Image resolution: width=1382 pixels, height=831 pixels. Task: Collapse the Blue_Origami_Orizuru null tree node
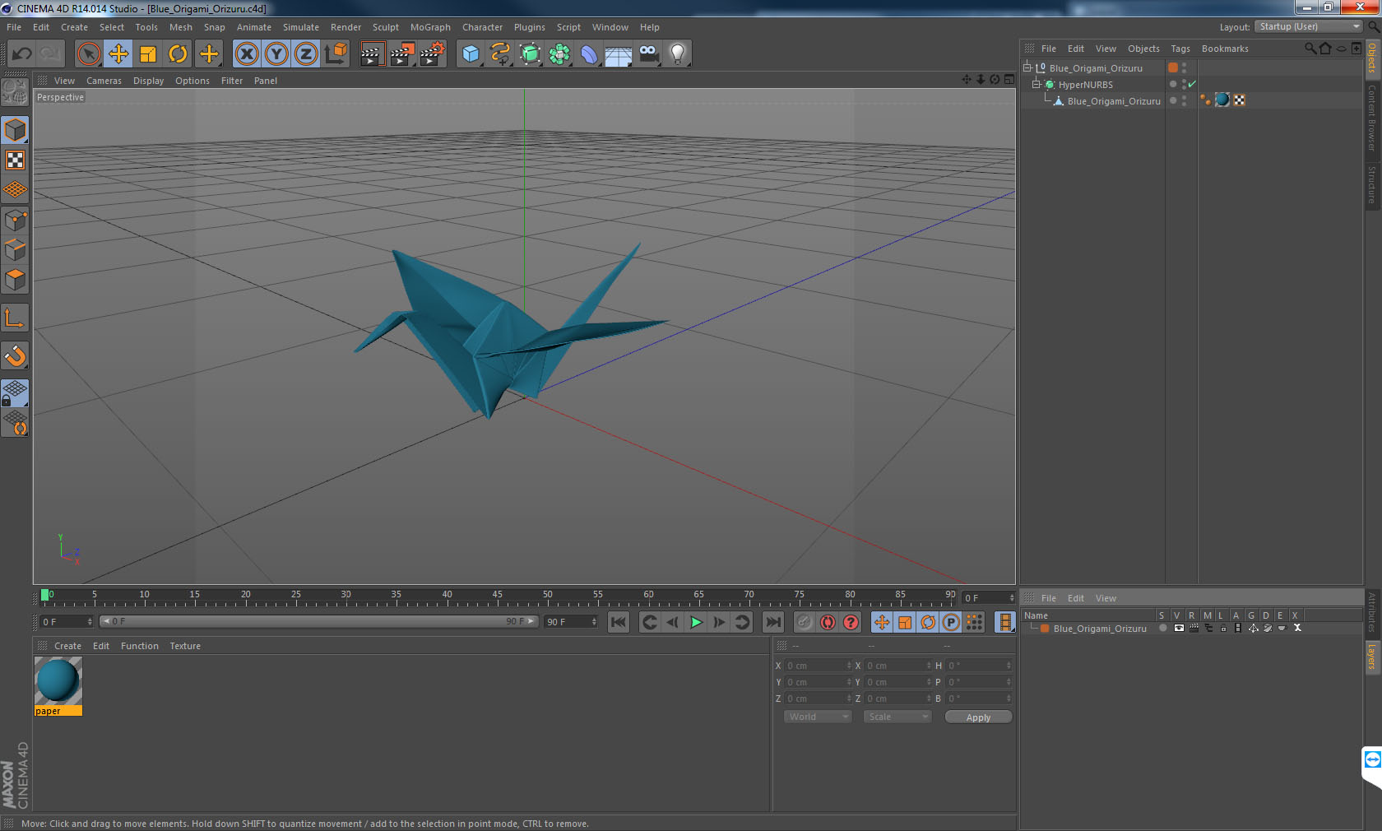(x=1027, y=67)
